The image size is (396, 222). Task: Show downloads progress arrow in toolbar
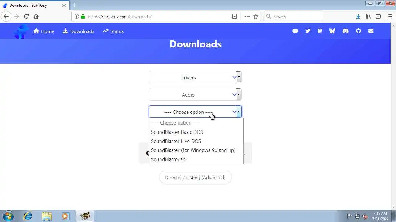358,16
